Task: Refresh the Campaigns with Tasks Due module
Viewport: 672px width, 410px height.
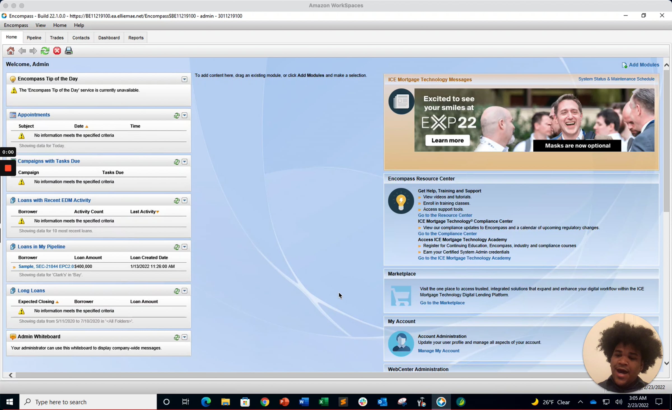Action: click(177, 162)
